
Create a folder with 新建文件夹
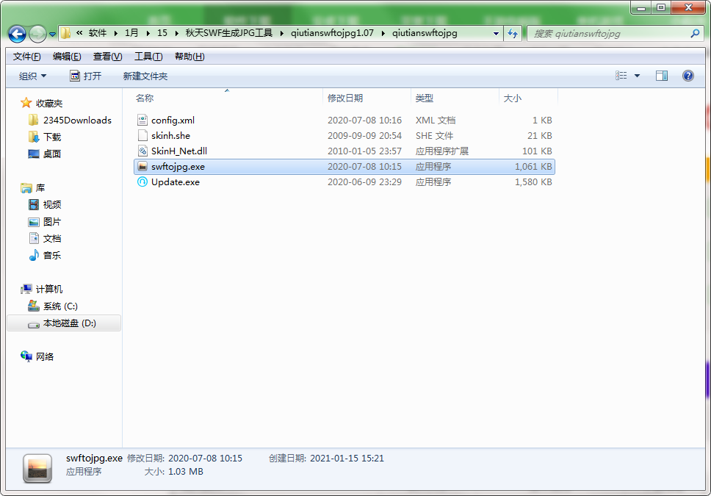[x=145, y=76]
